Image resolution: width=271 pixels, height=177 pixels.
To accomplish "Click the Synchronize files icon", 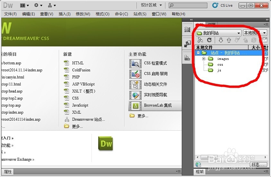I will pos(254,40).
